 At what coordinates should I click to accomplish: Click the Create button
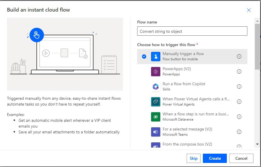click(x=215, y=158)
